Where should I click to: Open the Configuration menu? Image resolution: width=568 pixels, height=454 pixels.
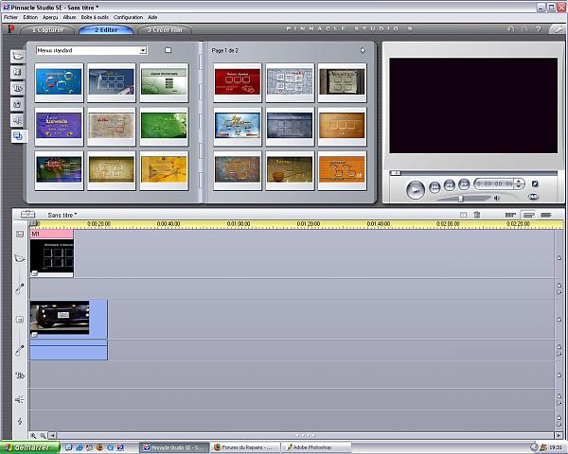click(x=128, y=17)
